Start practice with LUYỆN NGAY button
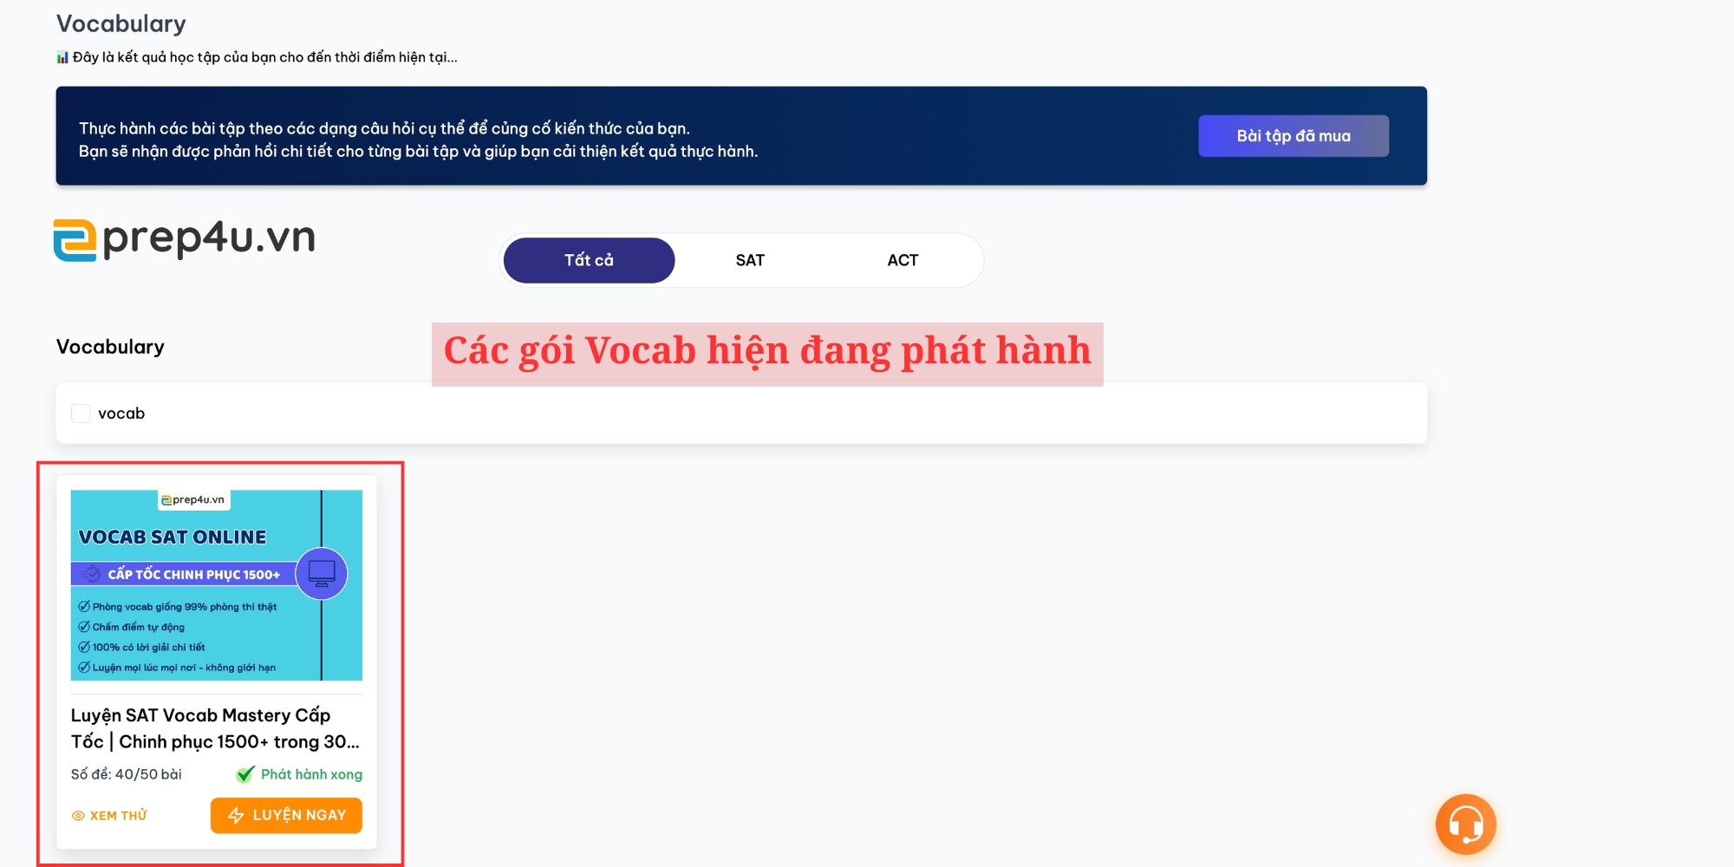Image resolution: width=1734 pixels, height=867 pixels. pyautogui.click(x=286, y=815)
